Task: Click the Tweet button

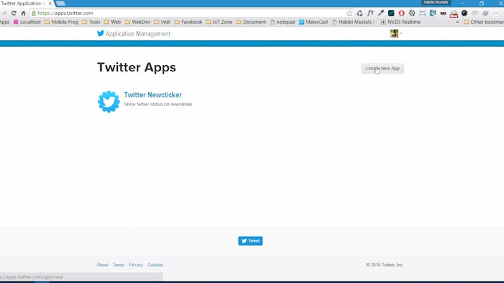Action: pos(251,241)
